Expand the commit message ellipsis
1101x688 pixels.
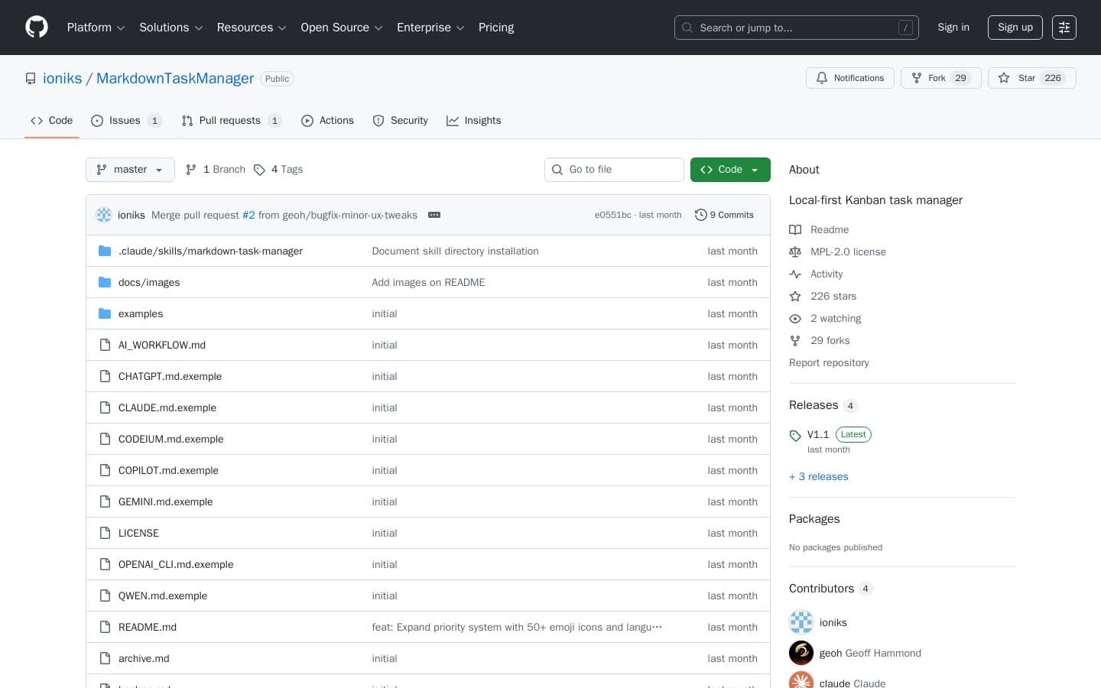[434, 215]
